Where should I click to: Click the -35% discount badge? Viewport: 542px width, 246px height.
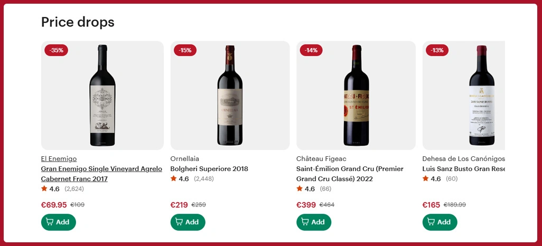pyautogui.click(x=56, y=51)
